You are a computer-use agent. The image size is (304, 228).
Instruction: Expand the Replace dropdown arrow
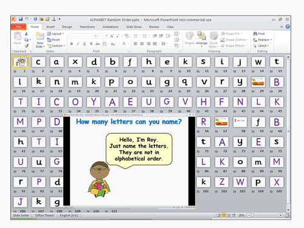271,40
